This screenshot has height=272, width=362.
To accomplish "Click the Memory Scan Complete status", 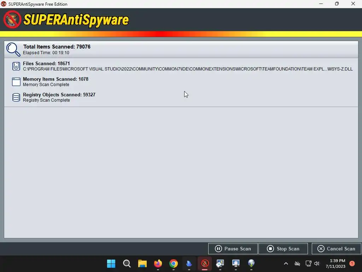I will [46, 85].
